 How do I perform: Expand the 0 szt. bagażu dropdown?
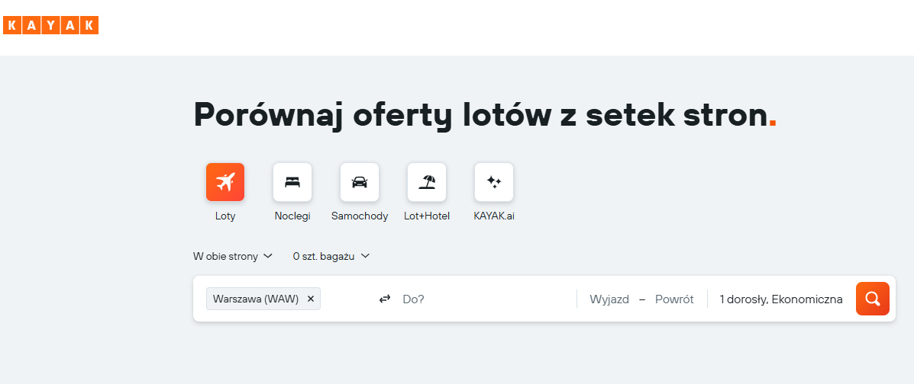tap(331, 256)
